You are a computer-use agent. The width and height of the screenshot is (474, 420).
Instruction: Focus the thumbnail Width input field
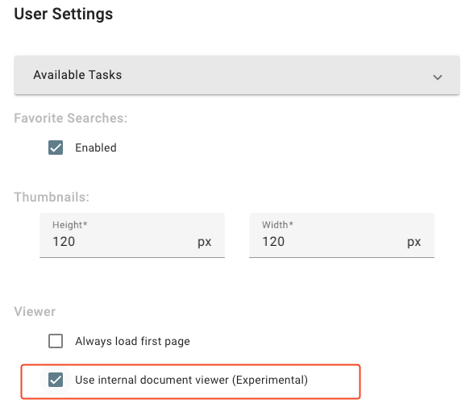(x=342, y=235)
